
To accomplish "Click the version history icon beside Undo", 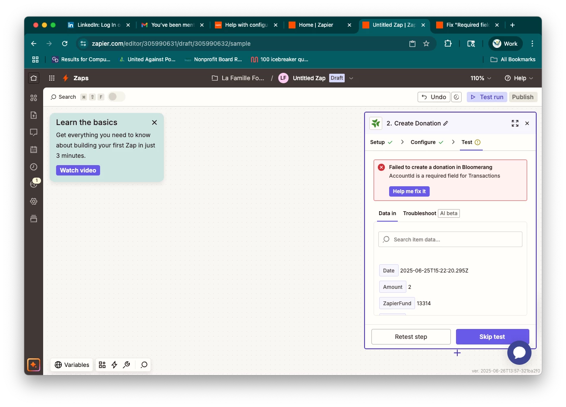I will [x=456, y=97].
